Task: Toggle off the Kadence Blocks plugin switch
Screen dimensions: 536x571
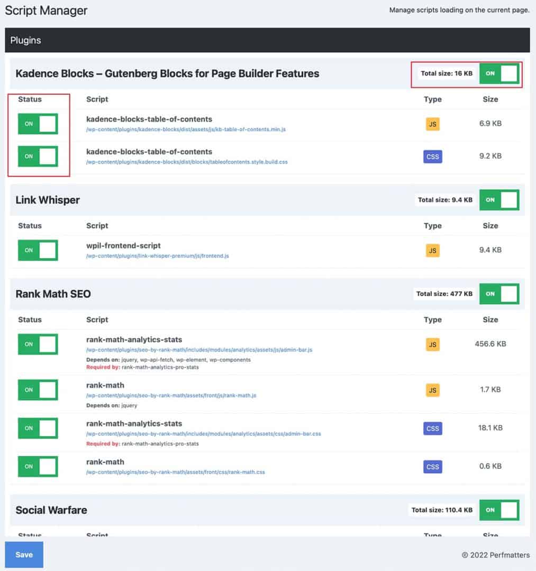Action: click(x=499, y=73)
